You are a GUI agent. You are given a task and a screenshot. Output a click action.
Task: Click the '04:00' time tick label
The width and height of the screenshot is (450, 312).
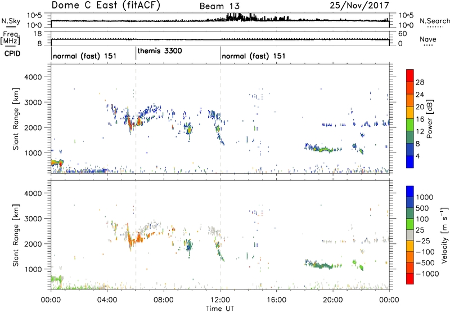coord(107,300)
